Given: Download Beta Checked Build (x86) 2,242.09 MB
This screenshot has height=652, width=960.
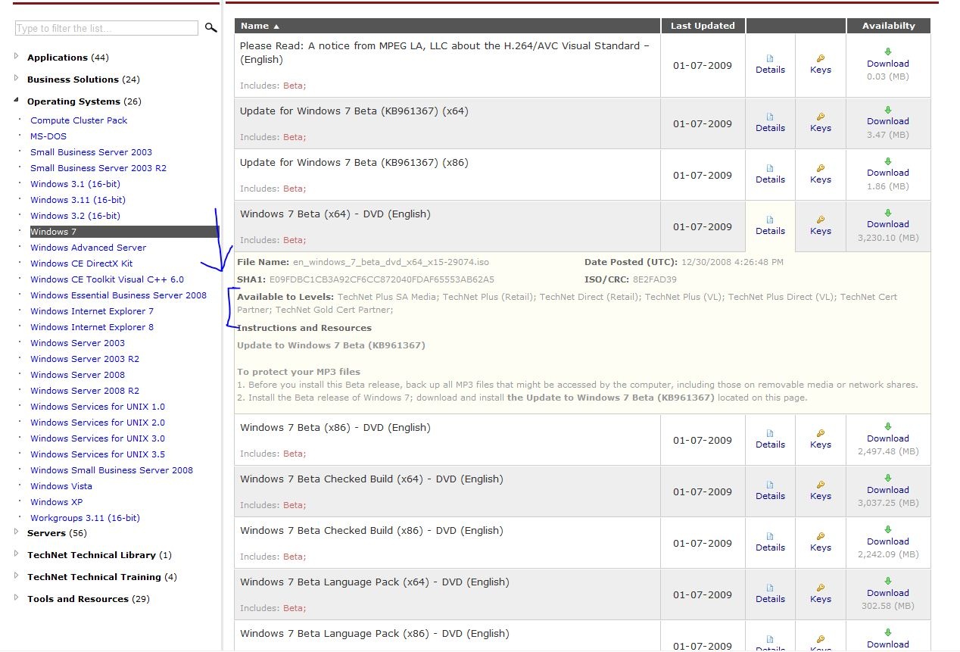Looking at the screenshot, I should point(888,541).
